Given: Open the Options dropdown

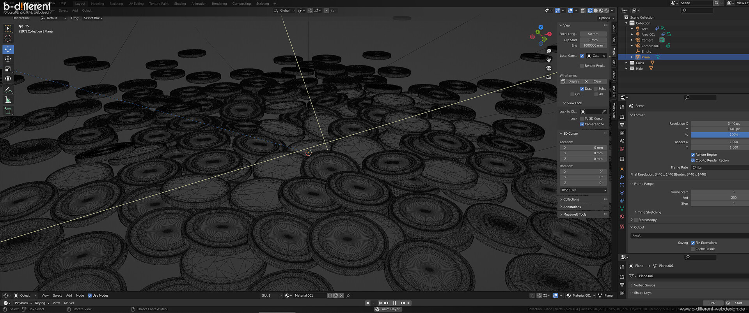Looking at the screenshot, I should [606, 18].
